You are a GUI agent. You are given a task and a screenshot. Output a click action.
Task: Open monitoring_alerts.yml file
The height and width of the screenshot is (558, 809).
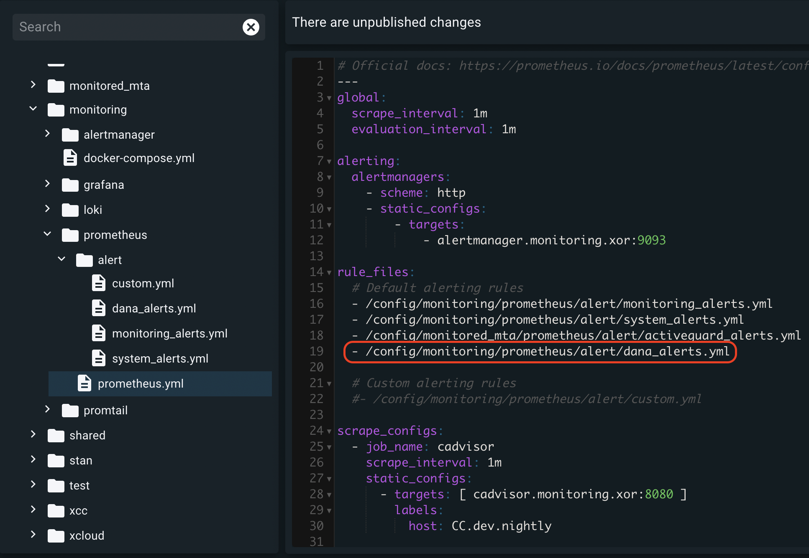pyautogui.click(x=170, y=334)
